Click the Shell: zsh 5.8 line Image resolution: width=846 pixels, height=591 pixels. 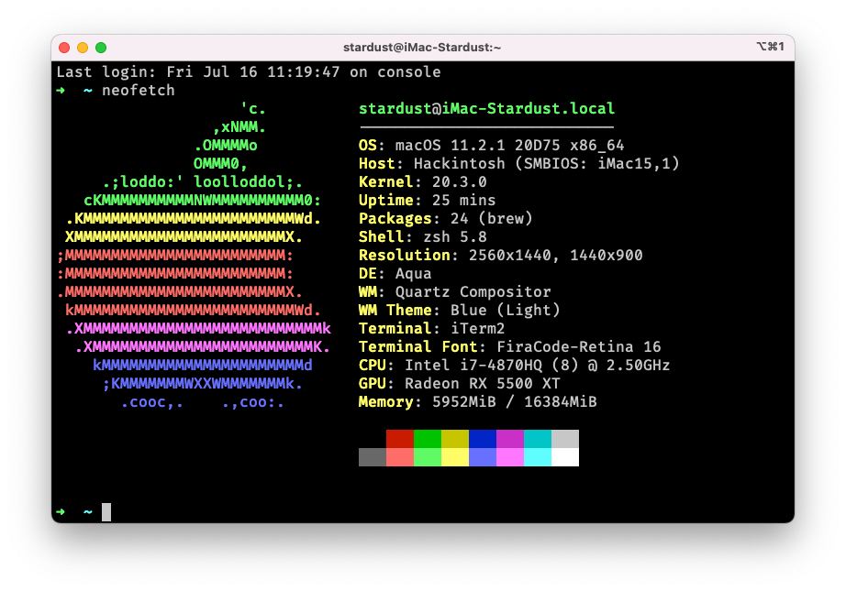click(x=423, y=237)
